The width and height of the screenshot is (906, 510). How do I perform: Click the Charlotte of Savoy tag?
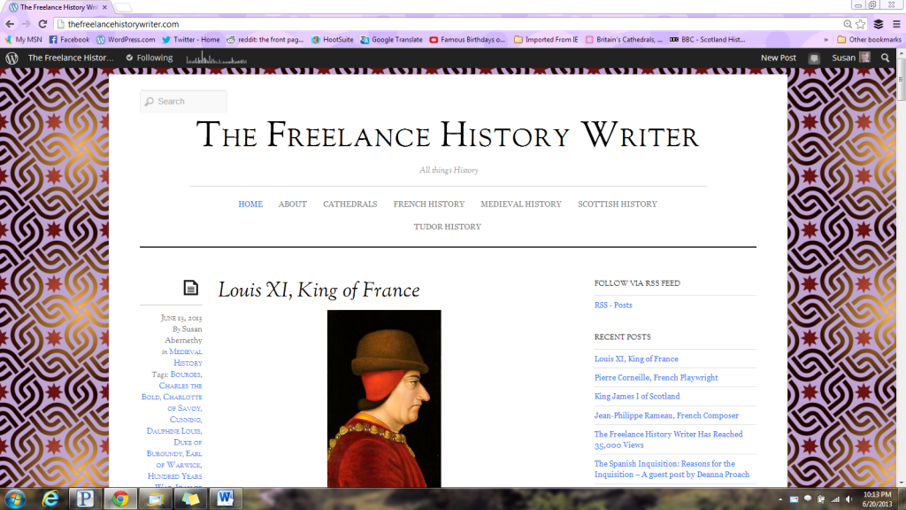[x=182, y=403]
